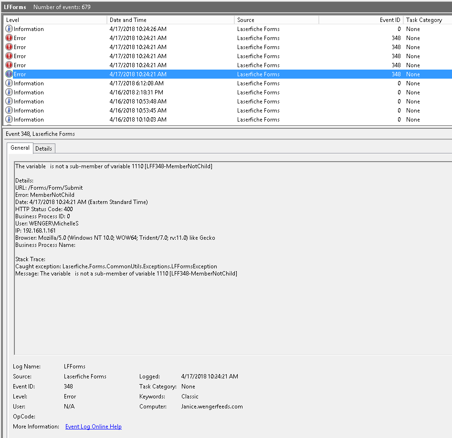Screen dimensions: 452x438
Task: Click Information icon for 10:53:45 AM event
Action: pos(9,111)
